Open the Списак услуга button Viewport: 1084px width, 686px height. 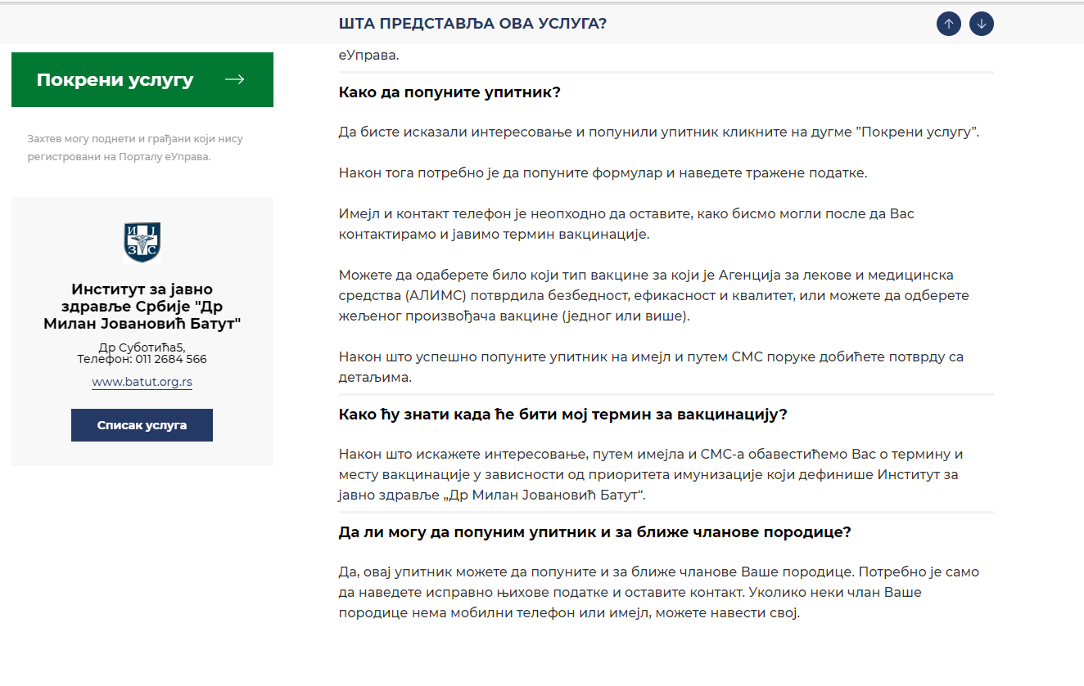click(x=142, y=425)
